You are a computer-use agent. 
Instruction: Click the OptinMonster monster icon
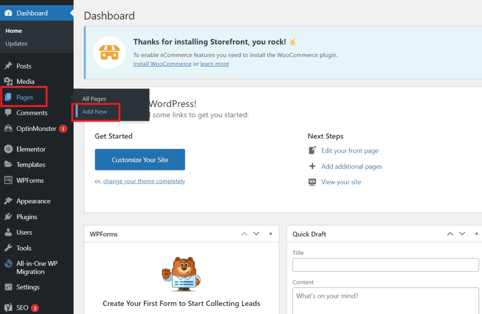(8, 128)
